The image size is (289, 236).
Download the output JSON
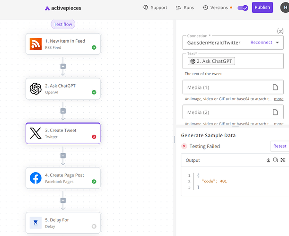pyautogui.click(x=268, y=160)
